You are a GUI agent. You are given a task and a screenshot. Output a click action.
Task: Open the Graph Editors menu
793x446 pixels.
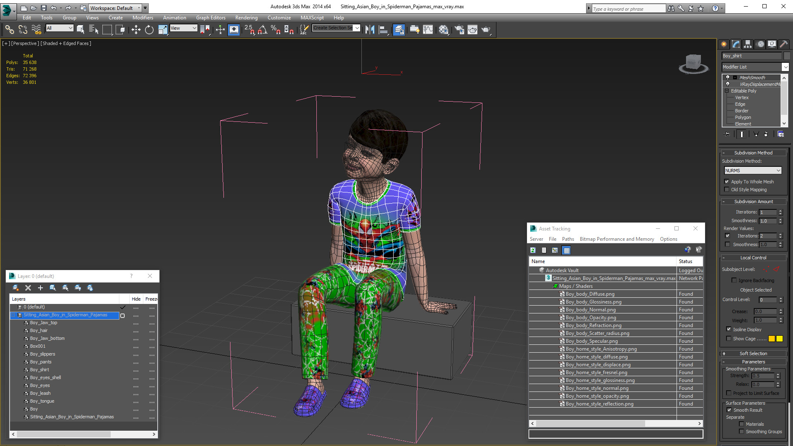point(211,18)
